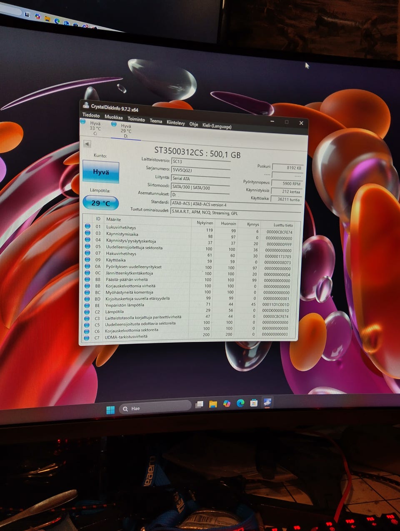Viewport: 400px width, 531px height.
Task: Click the Liityntä field showing Serial ATA
Action: (x=200, y=179)
